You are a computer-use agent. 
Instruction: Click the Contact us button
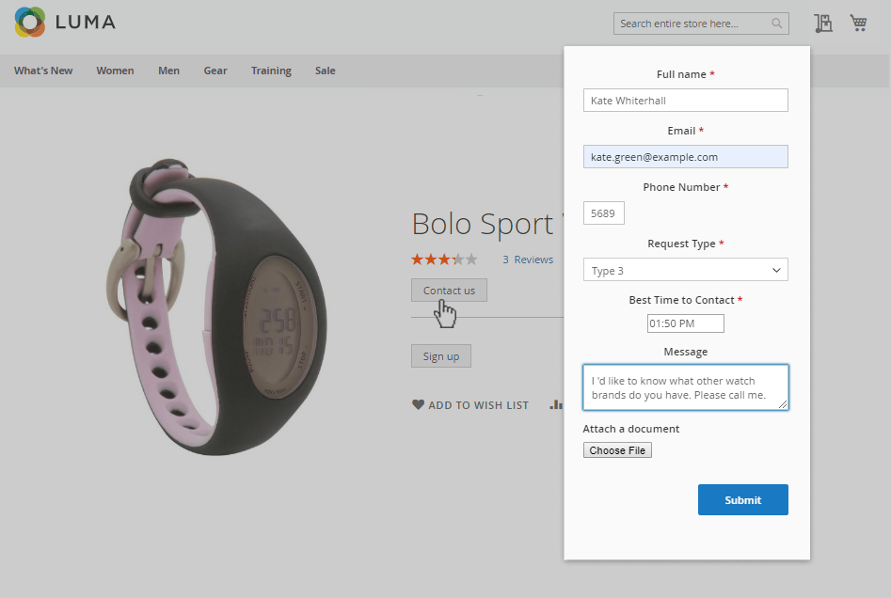coord(449,291)
